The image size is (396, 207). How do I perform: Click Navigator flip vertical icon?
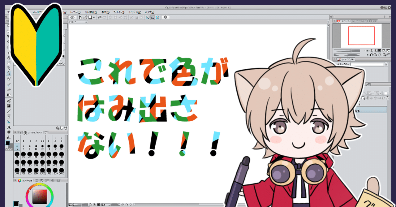(388, 55)
